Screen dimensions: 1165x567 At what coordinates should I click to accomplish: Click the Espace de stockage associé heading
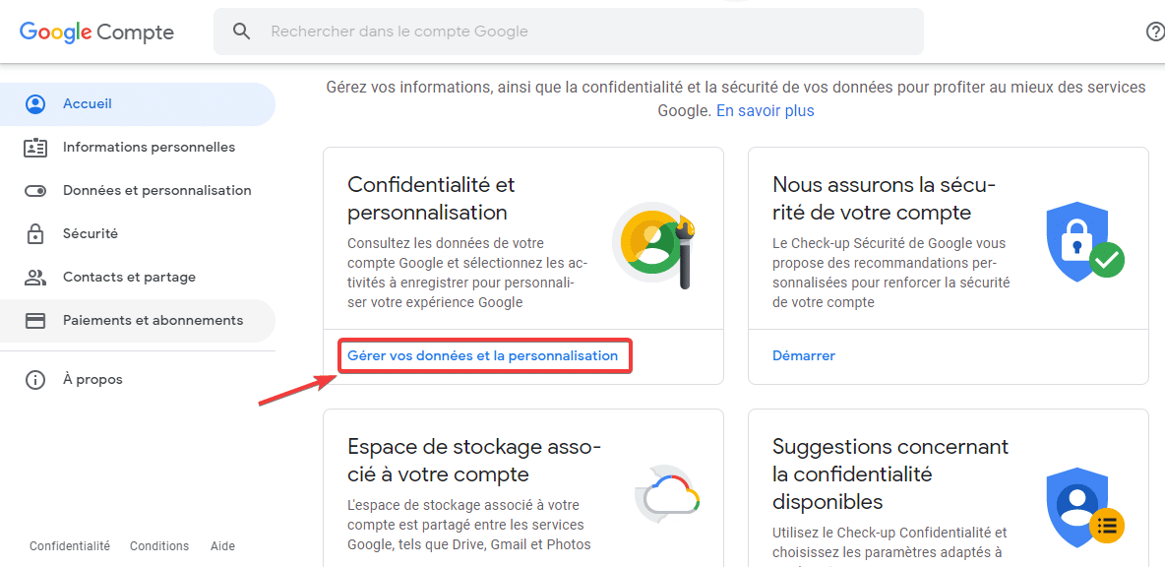[474, 461]
